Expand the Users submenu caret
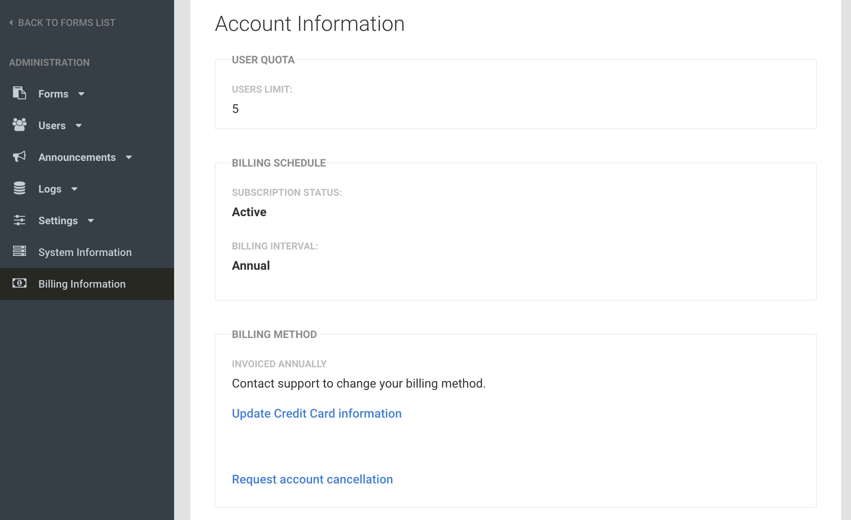 [79, 126]
